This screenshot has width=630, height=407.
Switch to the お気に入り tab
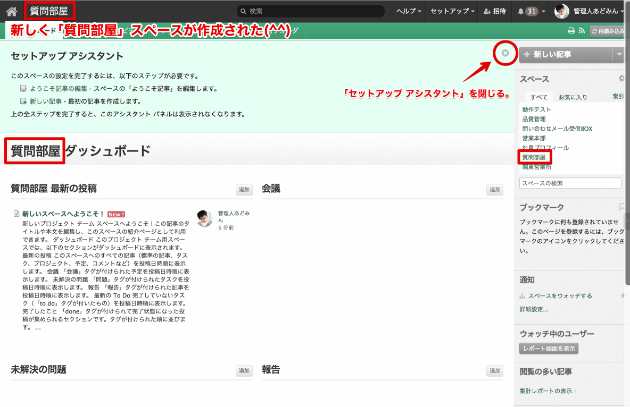tap(573, 97)
